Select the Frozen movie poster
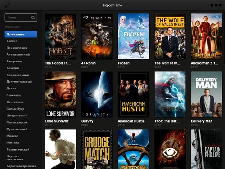 pyautogui.click(x=134, y=36)
